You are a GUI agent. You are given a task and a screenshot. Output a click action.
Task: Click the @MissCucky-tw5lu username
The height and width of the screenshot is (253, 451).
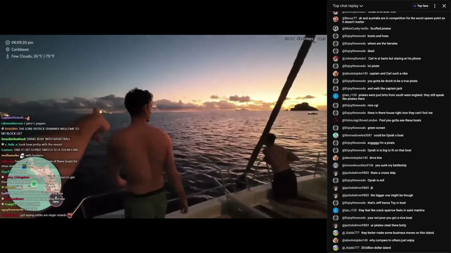(355, 28)
